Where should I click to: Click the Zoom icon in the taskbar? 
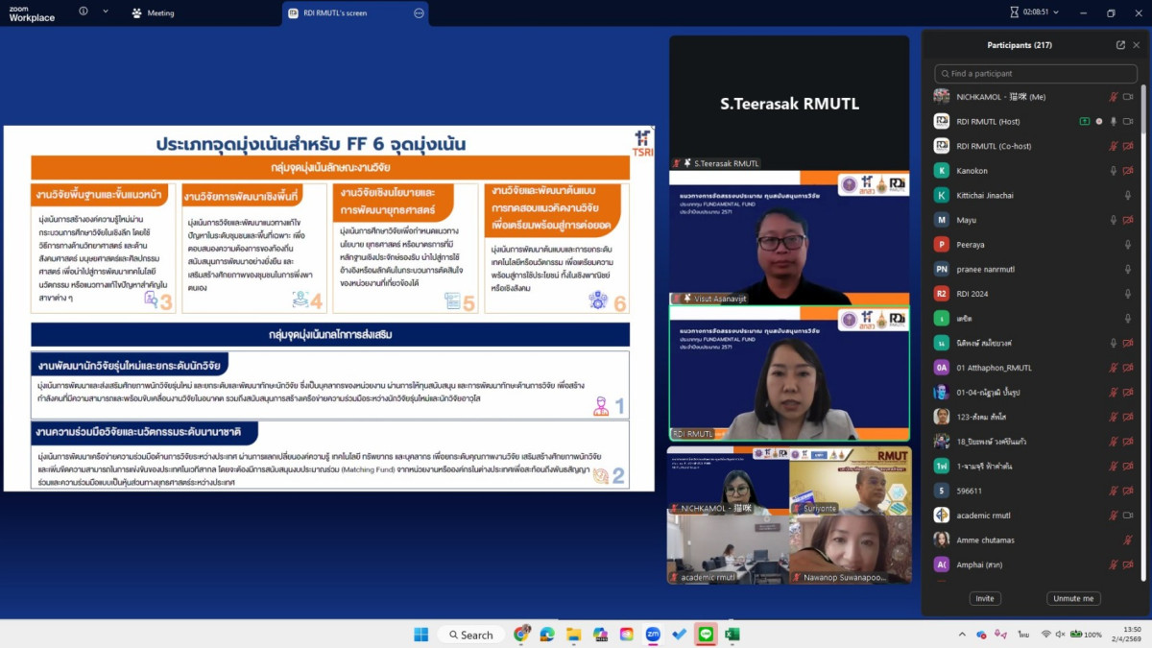(x=653, y=635)
